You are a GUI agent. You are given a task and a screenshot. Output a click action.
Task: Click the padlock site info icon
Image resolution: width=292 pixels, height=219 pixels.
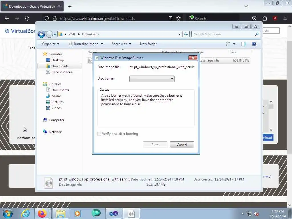tap(54, 19)
